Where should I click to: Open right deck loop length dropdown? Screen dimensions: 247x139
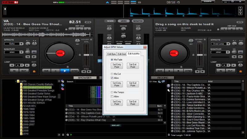point(228,65)
